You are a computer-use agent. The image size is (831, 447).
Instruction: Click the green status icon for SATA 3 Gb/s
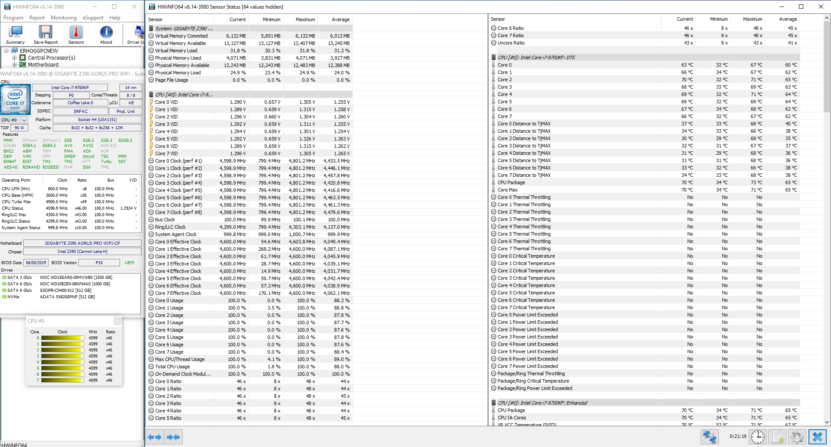coord(4,278)
